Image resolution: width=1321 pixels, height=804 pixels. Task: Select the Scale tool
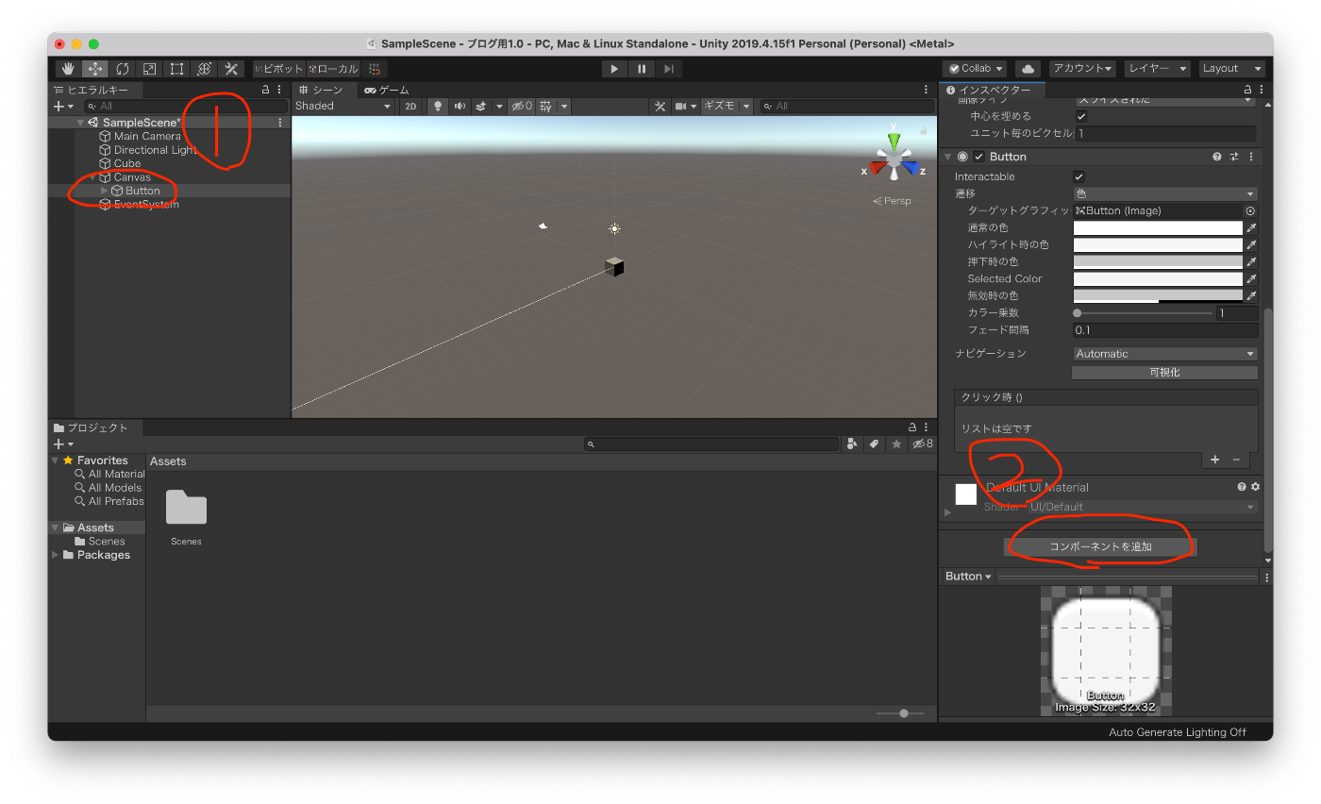click(149, 69)
